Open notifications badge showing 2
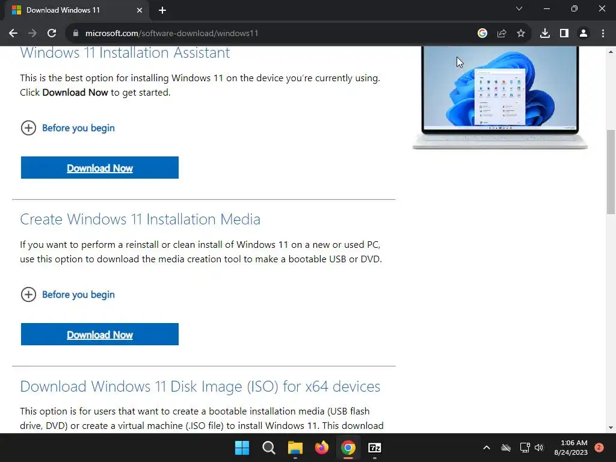The height and width of the screenshot is (462, 616). tap(599, 448)
